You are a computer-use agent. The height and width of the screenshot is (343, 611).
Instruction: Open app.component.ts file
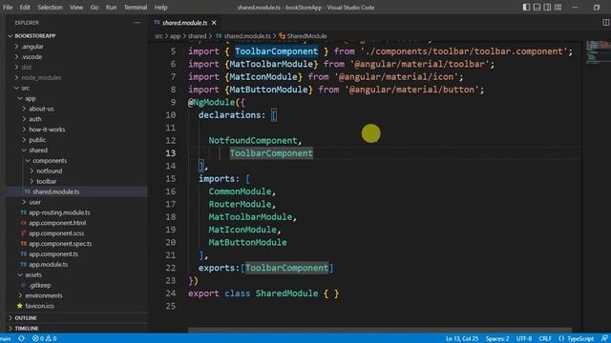53,254
